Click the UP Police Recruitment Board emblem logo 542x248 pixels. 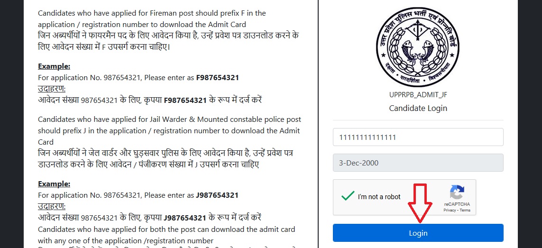point(418,48)
